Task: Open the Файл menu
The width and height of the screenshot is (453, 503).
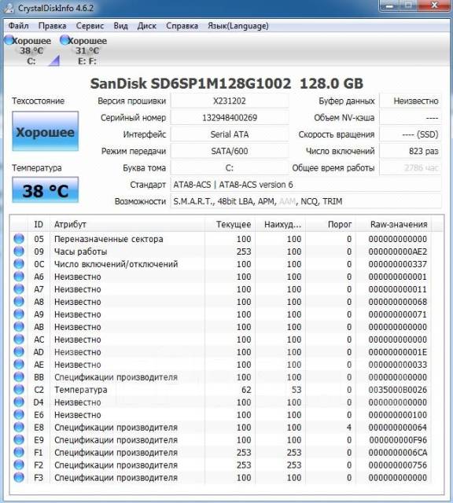Action: click(18, 26)
